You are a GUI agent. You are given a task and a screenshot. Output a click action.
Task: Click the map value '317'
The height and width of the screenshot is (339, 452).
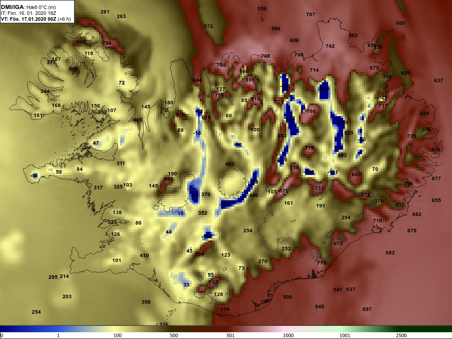[x=98, y=188]
